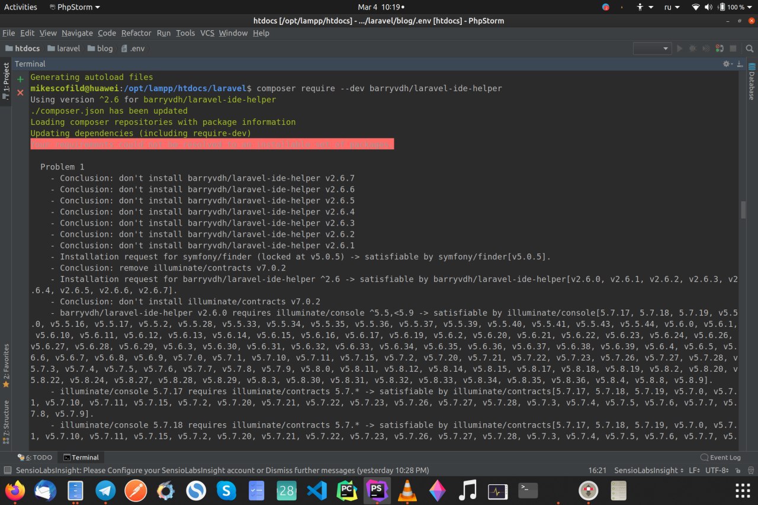Click Activities in the top bar
The height and width of the screenshot is (505, 758).
coord(21,7)
